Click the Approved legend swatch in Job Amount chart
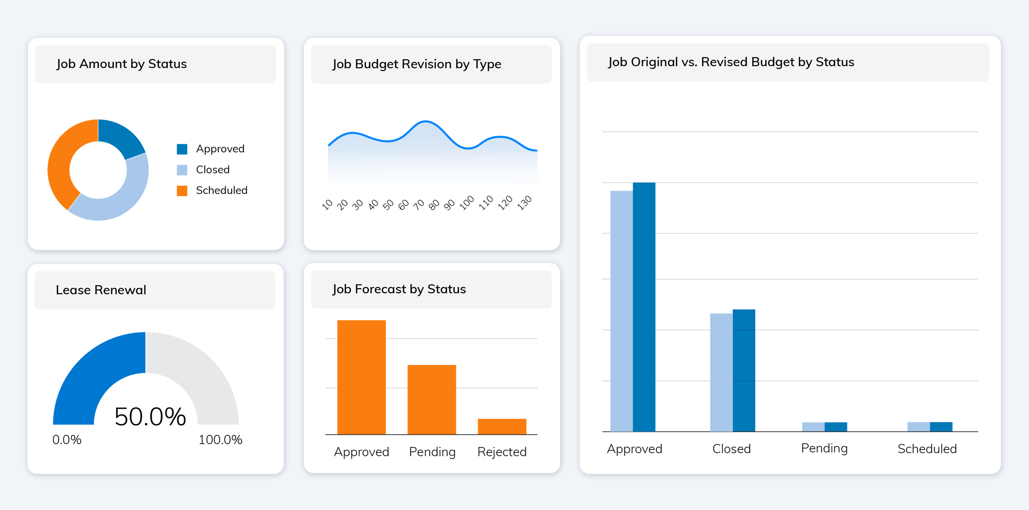The width and height of the screenshot is (1029, 510). tap(183, 148)
